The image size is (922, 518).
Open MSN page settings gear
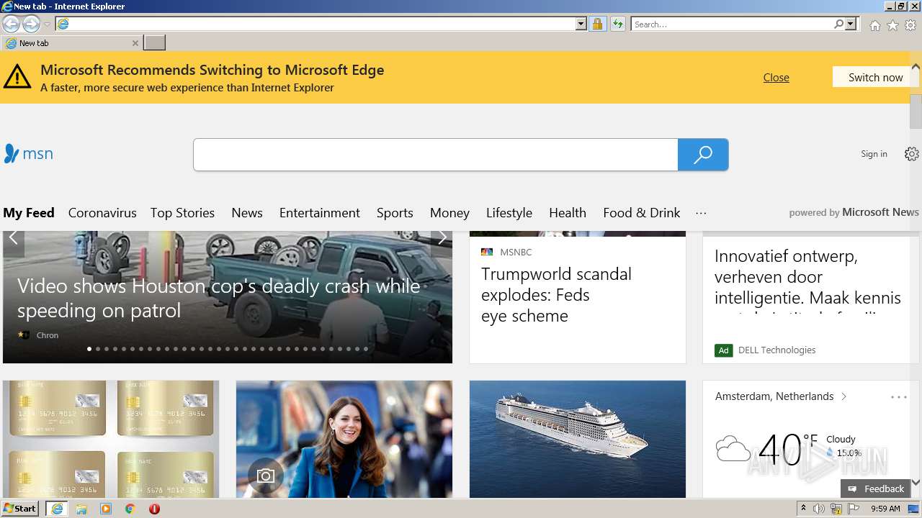click(912, 154)
